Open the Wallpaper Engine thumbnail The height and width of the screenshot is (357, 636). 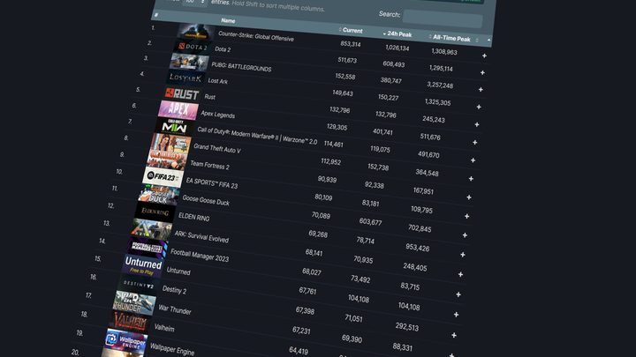pyautogui.click(x=125, y=341)
